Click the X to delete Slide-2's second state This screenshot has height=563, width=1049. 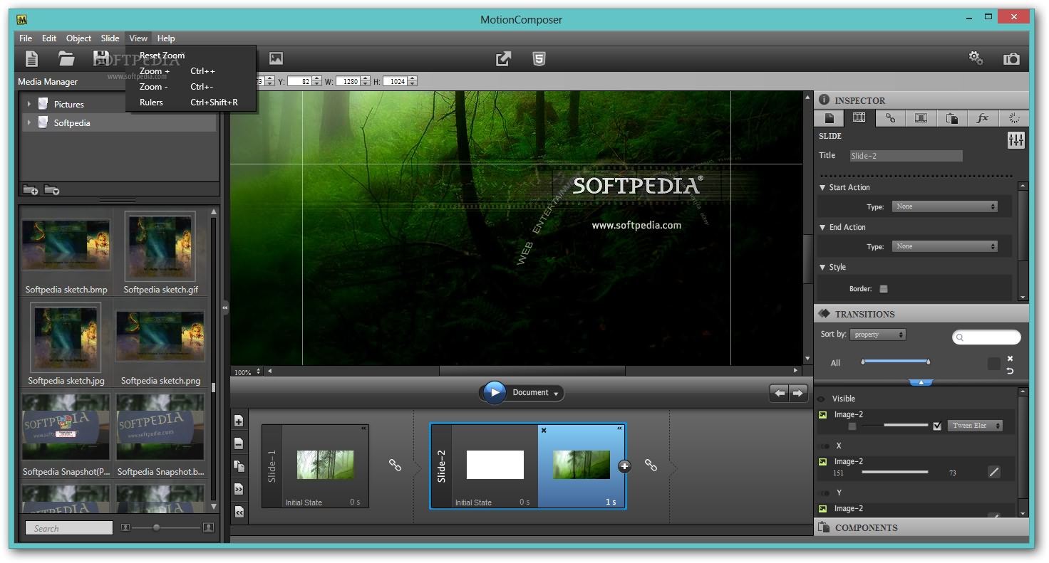point(544,430)
